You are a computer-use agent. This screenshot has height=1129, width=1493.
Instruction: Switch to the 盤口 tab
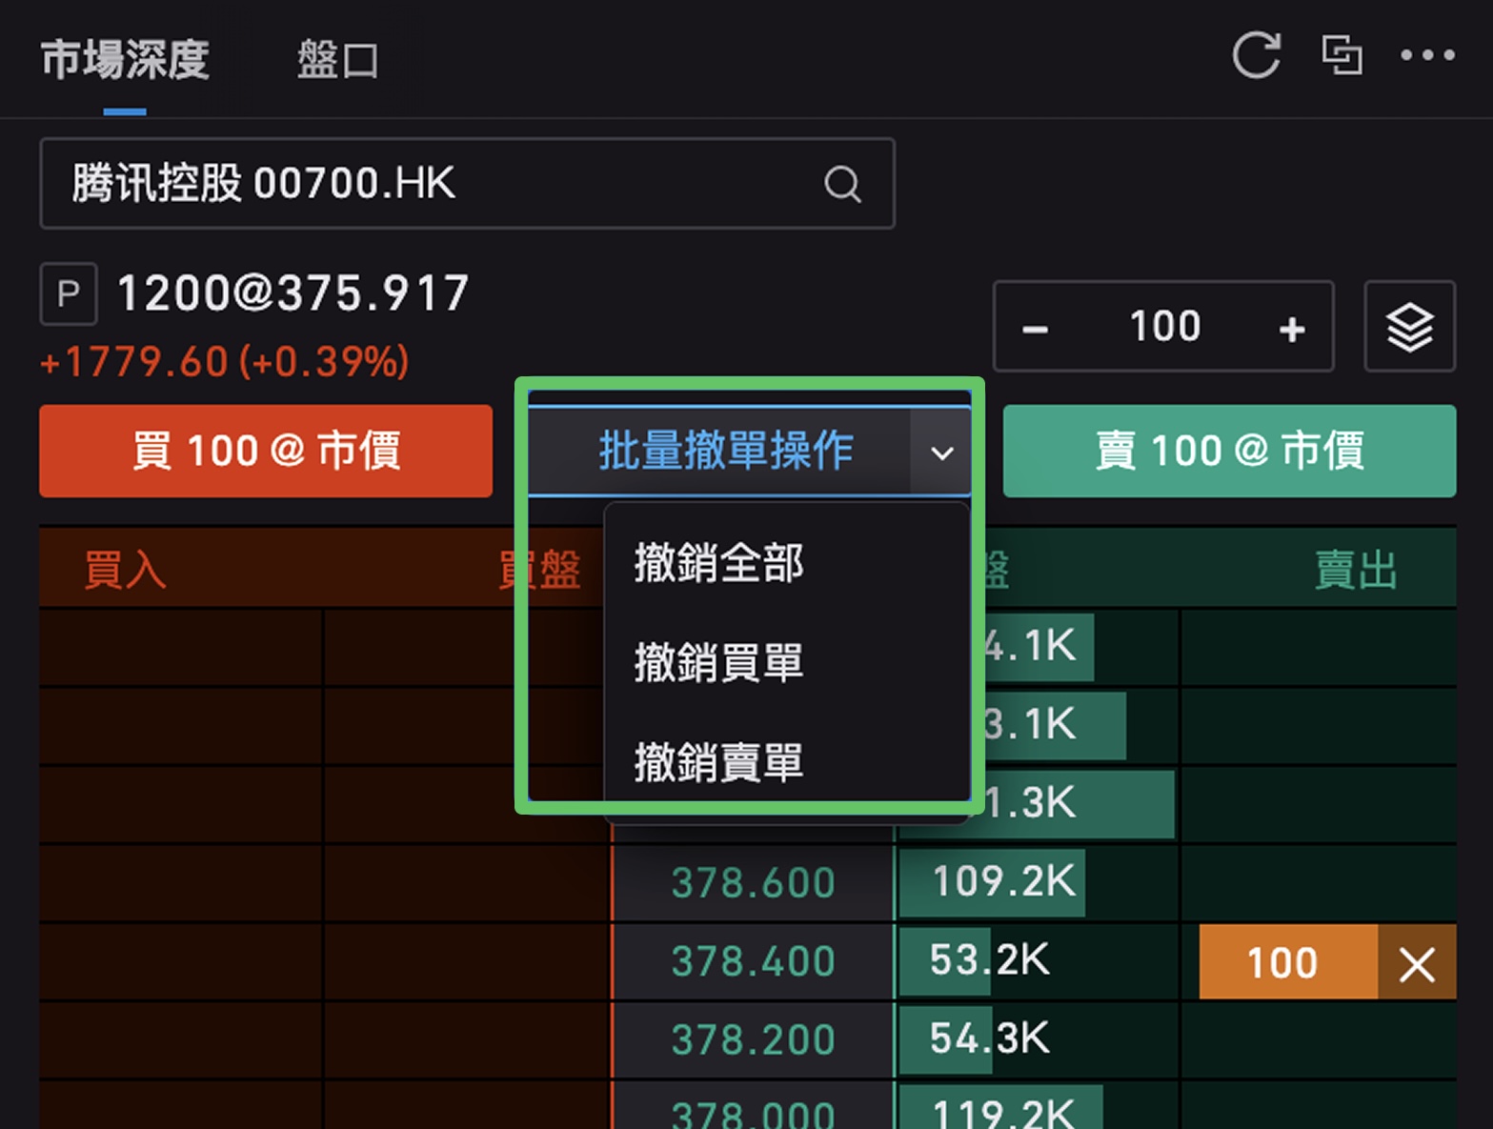[x=337, y=60]
